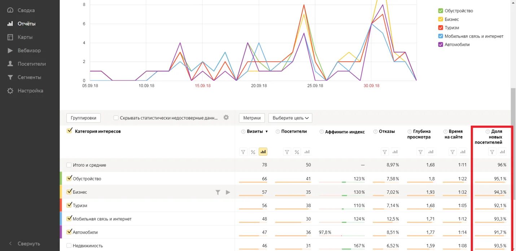The image size is (516, 251).
Task: Enable hiding statistically unreliable data checkbox
Action: click(x=116, y=118)
